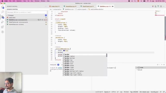Click the open changes icon in editor toolbar
166x93 pixels.
click(x=155, y=6)
